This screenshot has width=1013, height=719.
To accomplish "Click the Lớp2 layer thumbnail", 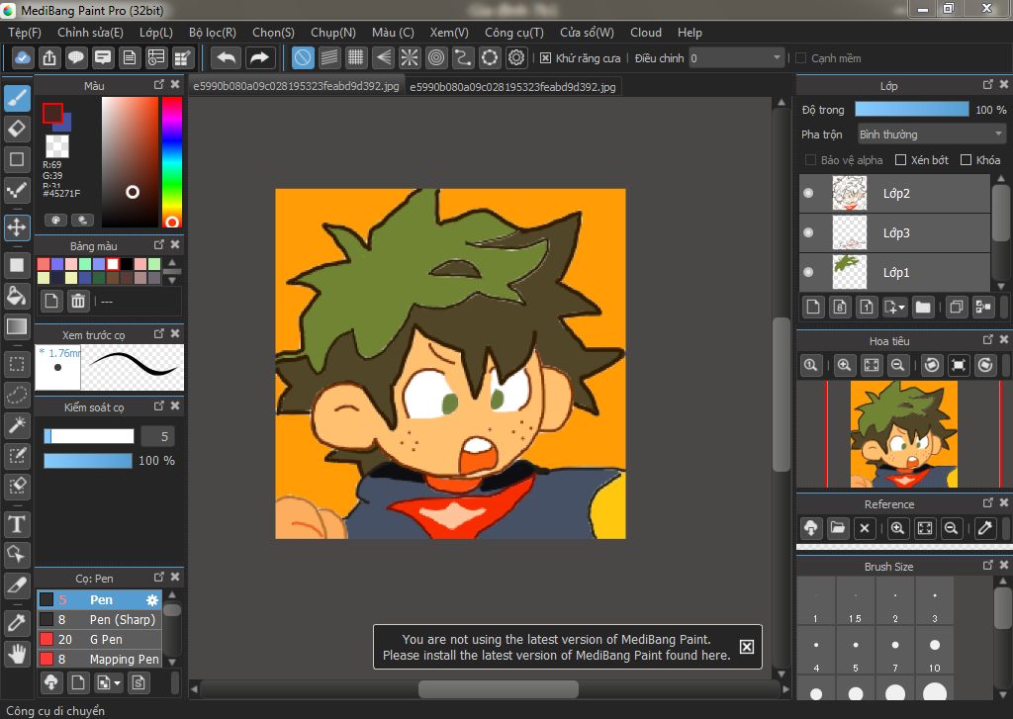I will pos(850,193).
